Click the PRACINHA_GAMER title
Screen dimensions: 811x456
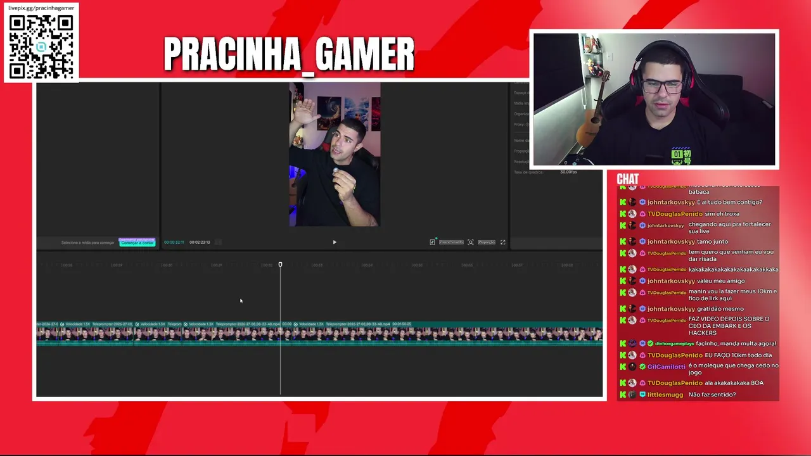pos(289,54)
